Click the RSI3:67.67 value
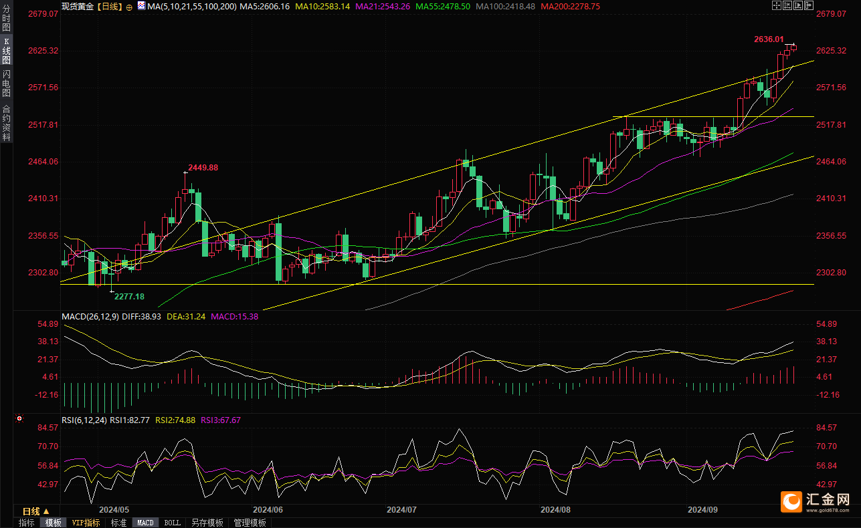This screenshot has height=528, width=861. (x=221, y=420)
